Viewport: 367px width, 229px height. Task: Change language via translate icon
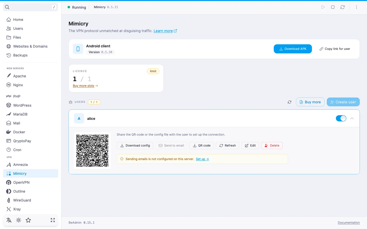pos(9,220)
